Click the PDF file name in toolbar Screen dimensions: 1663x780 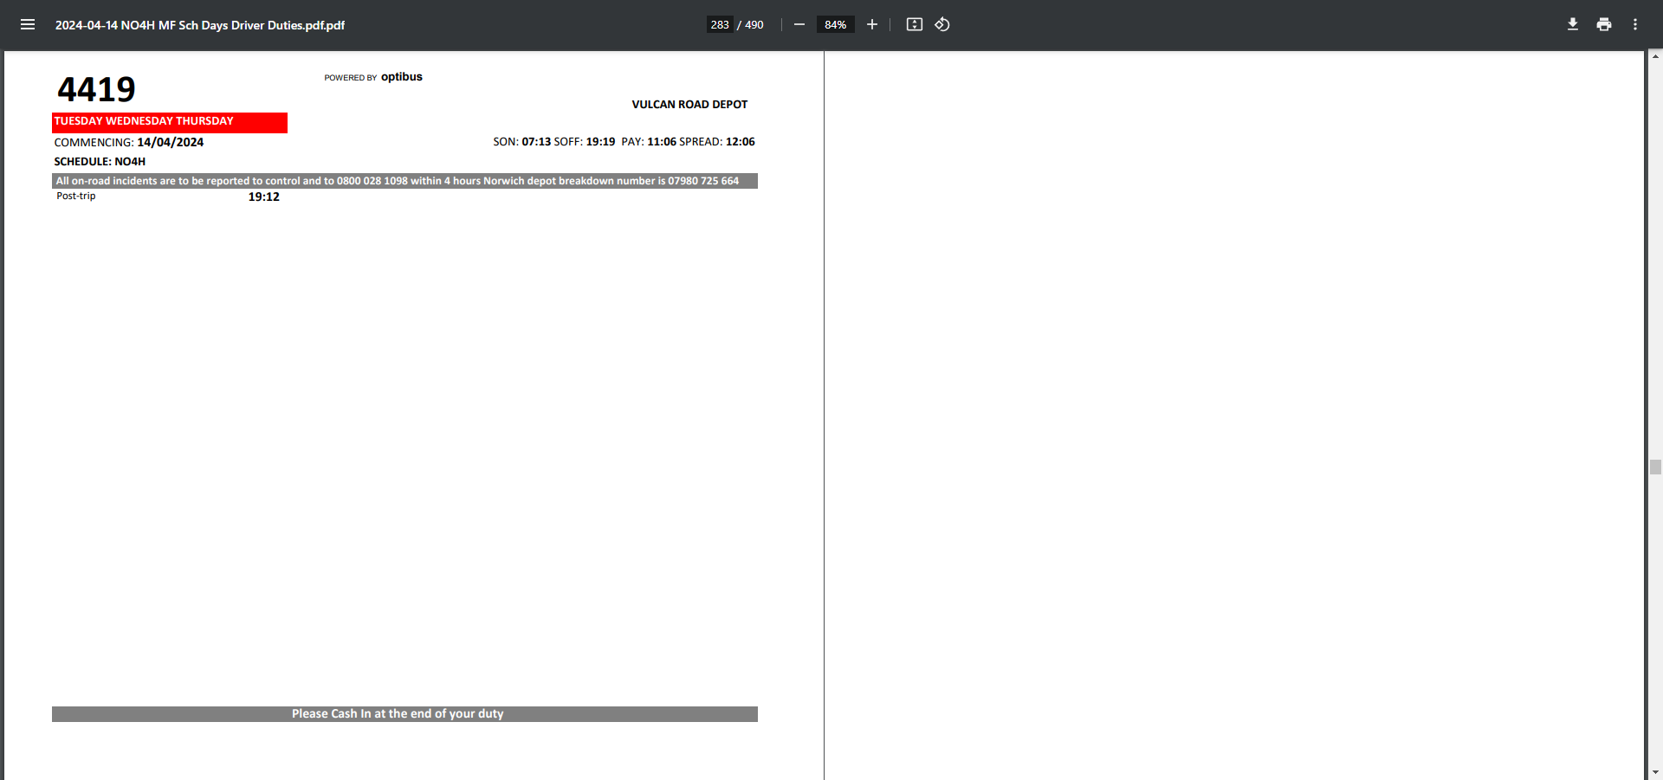(200, 25)
